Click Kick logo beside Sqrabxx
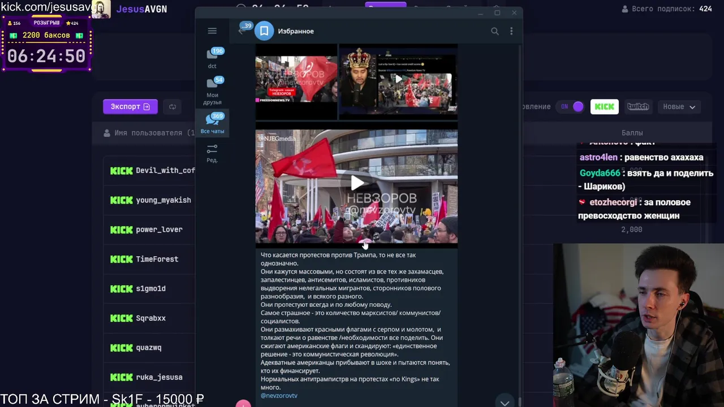 tap(121, 318)
